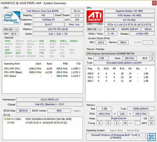Click the PC2-6400 DDR2-SDRAM UDIMM type field
Viewport: 157px width, 142px height.
(124, 63)
